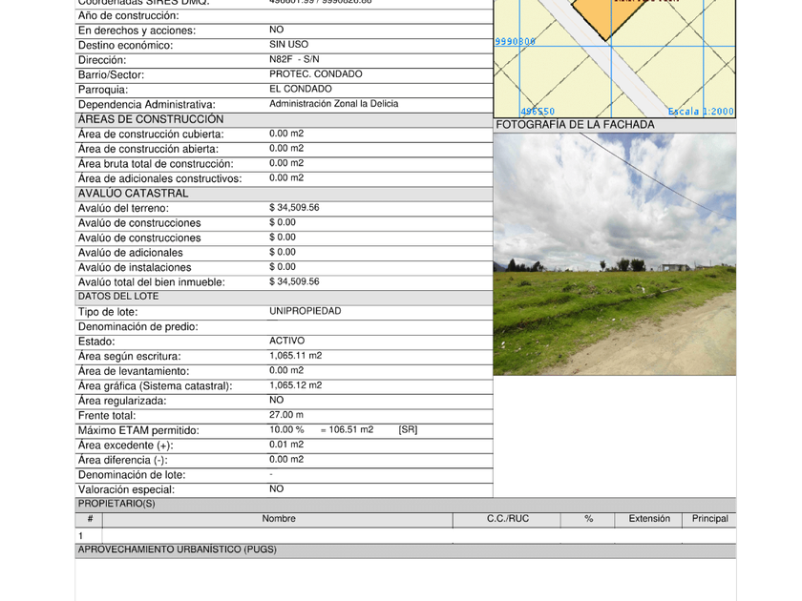
Task: Select 'Área de construcción abierta:' label
Action: 148,149
